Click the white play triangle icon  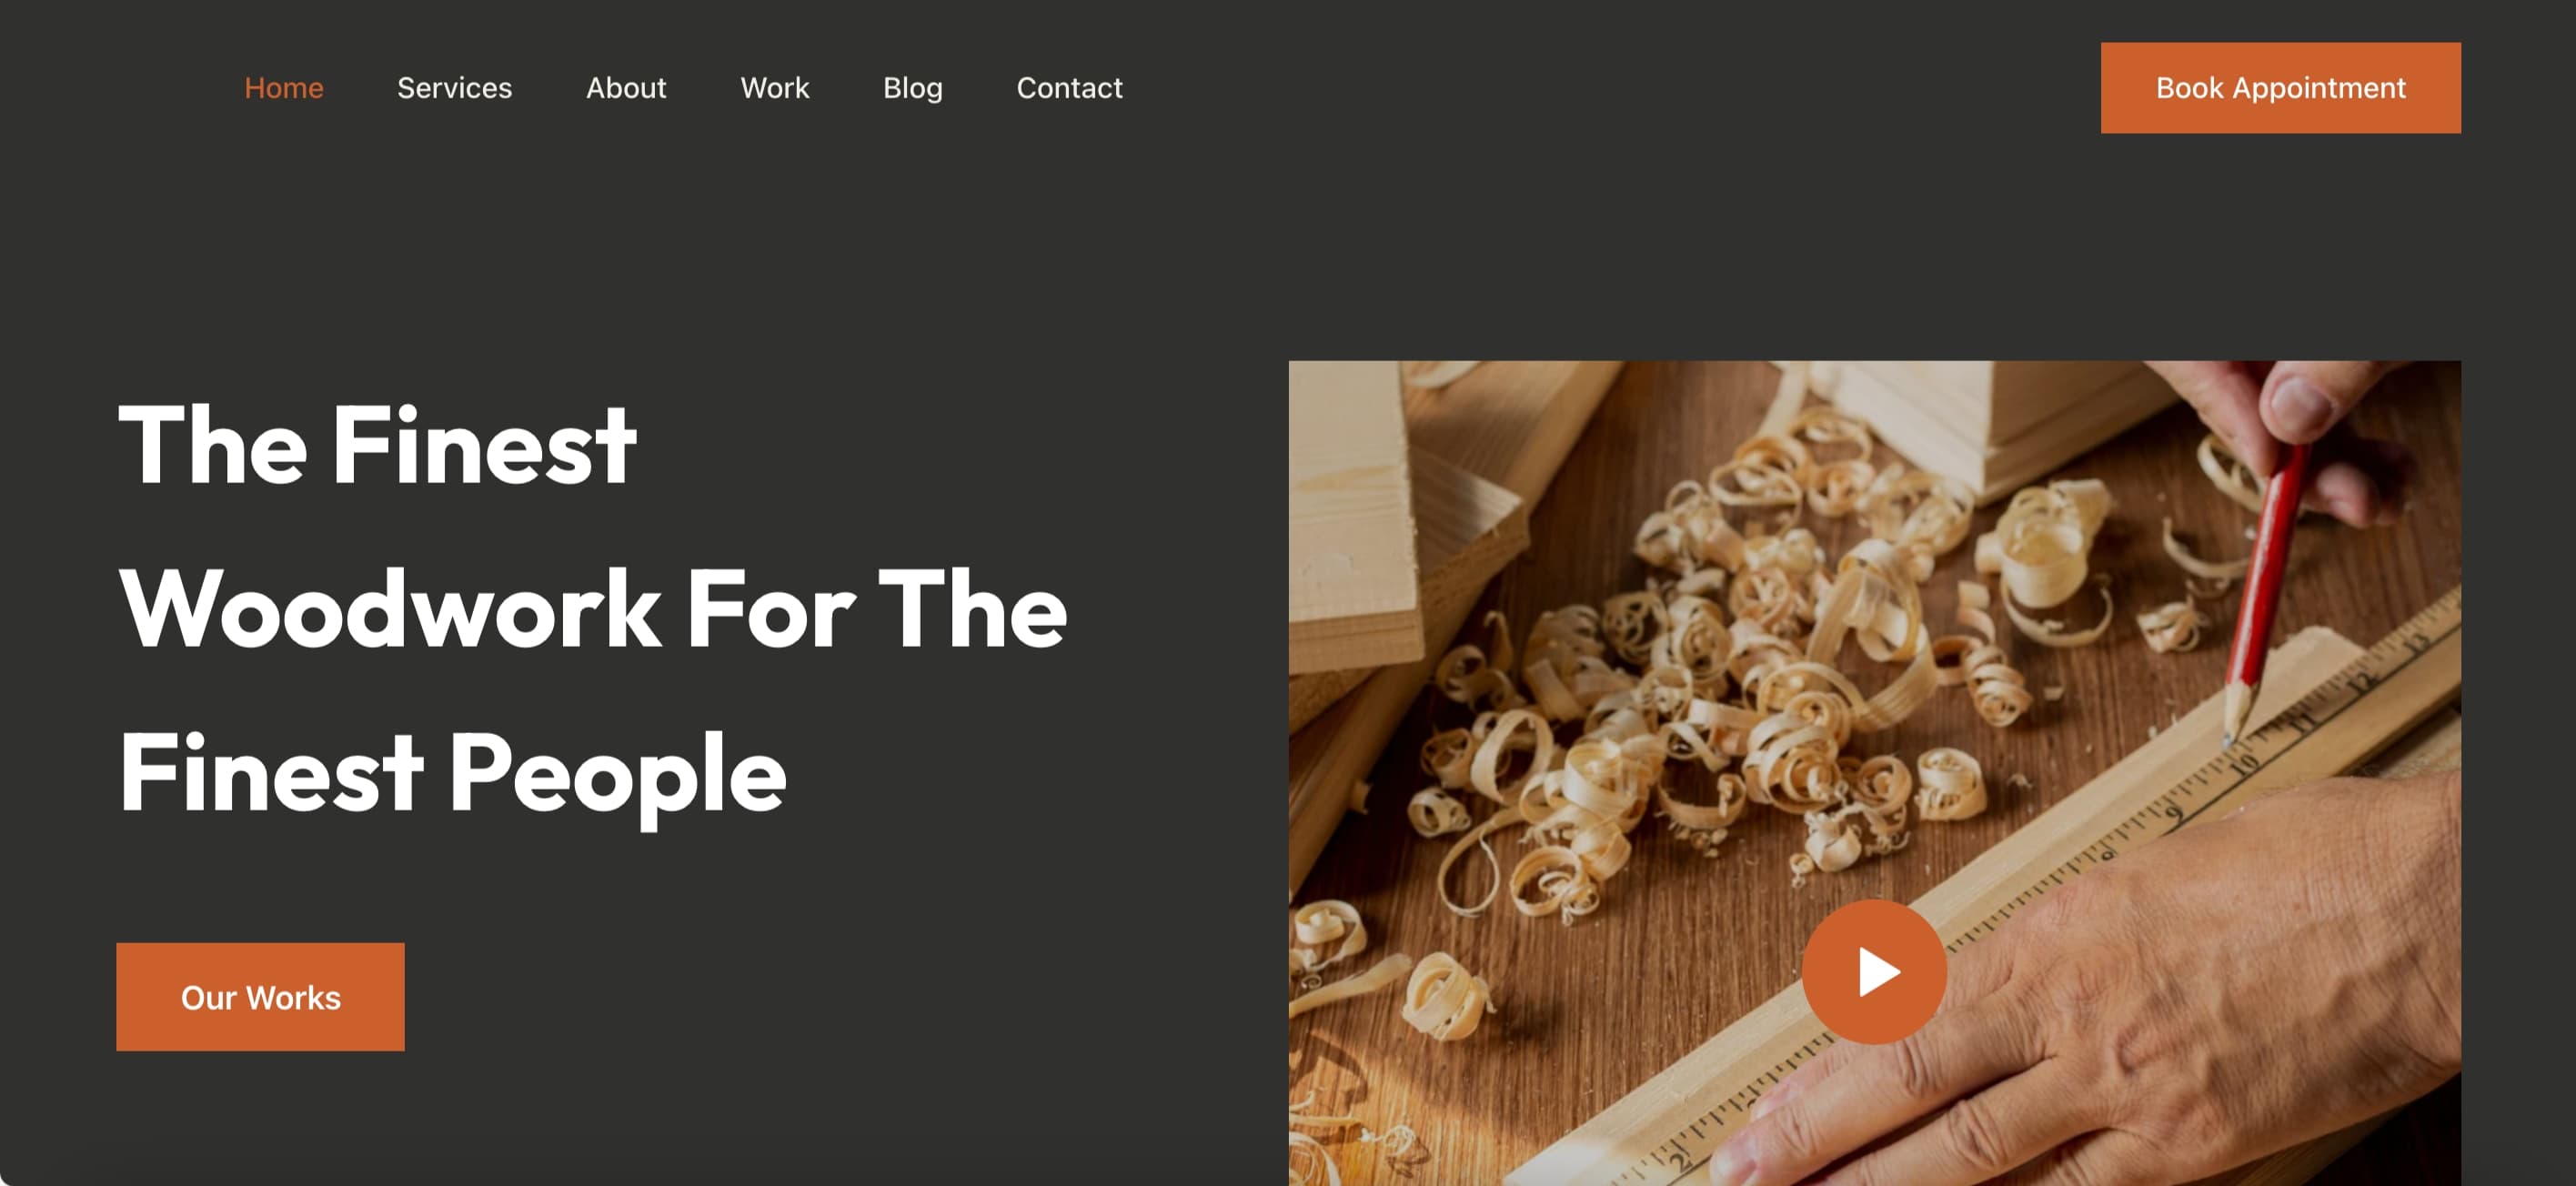coord(1879,972)
